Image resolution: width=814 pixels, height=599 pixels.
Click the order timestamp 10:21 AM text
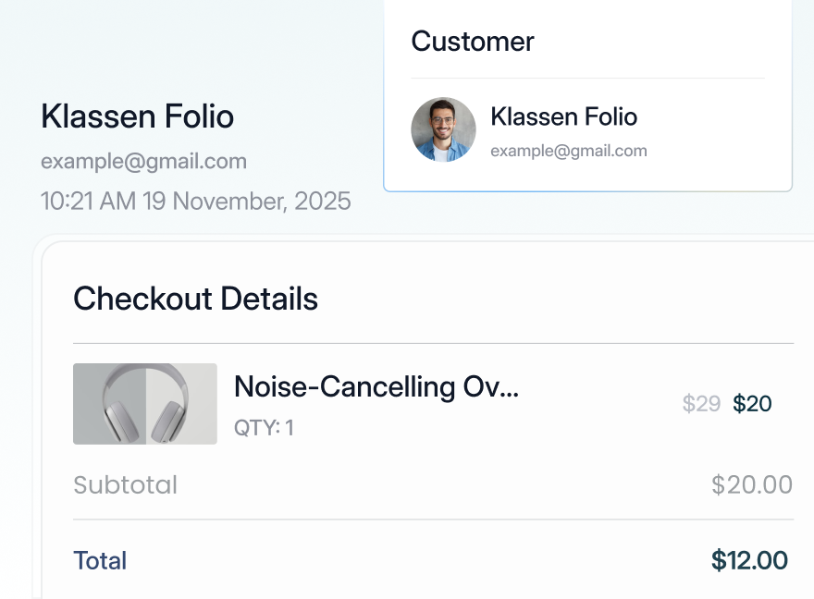click(195, 201)
